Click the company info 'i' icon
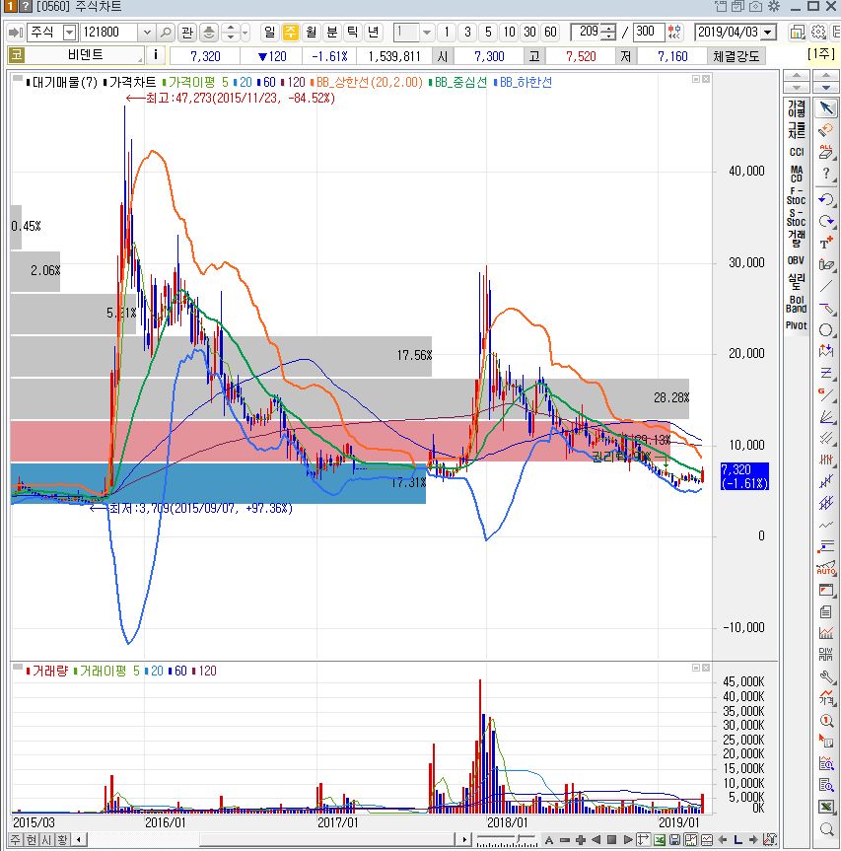The width and height of the screenshot is (841, 851). pos(156,55)
